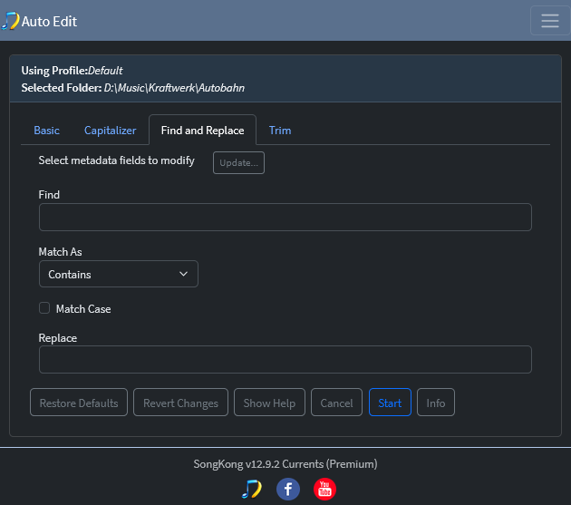Click the Using Profile Default text
Viewport: 571px width, 505px height.
click(x=72, y=71)
